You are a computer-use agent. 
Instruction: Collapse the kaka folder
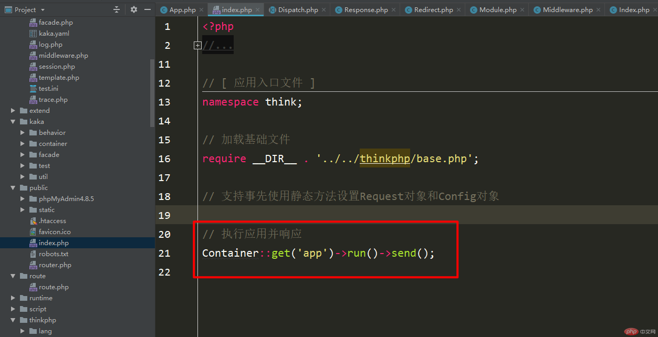tap(13, 122)
